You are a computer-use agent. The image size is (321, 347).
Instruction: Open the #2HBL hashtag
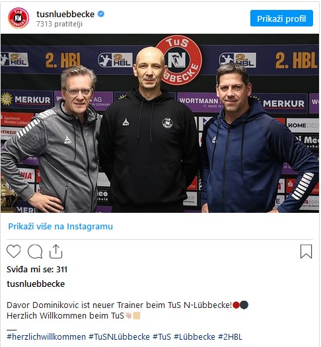point(230,336)
